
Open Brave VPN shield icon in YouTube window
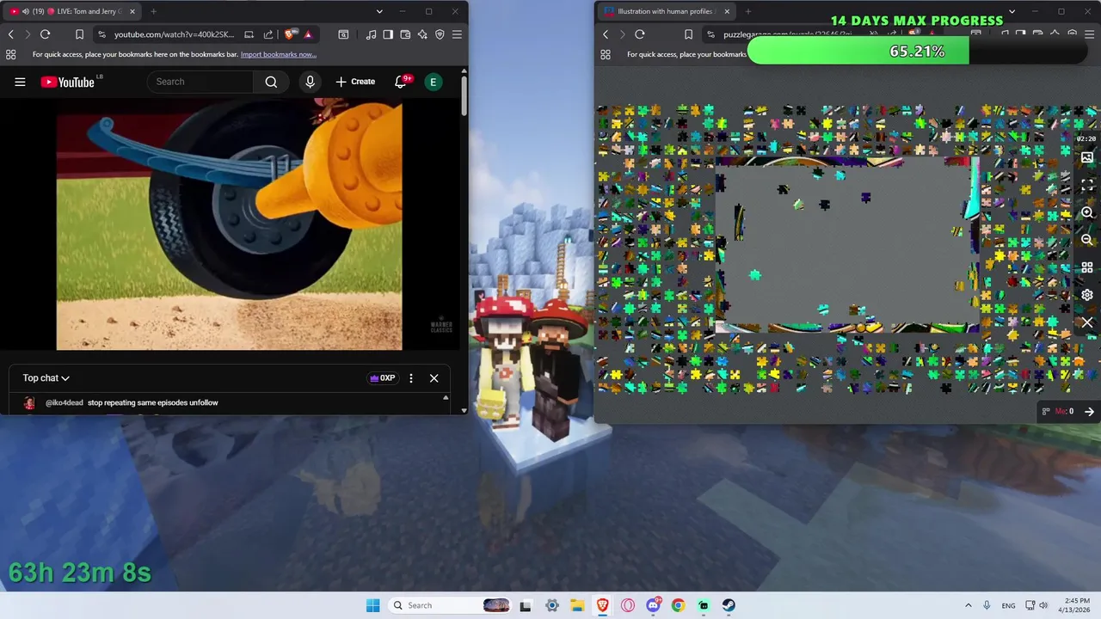(440, 34)
